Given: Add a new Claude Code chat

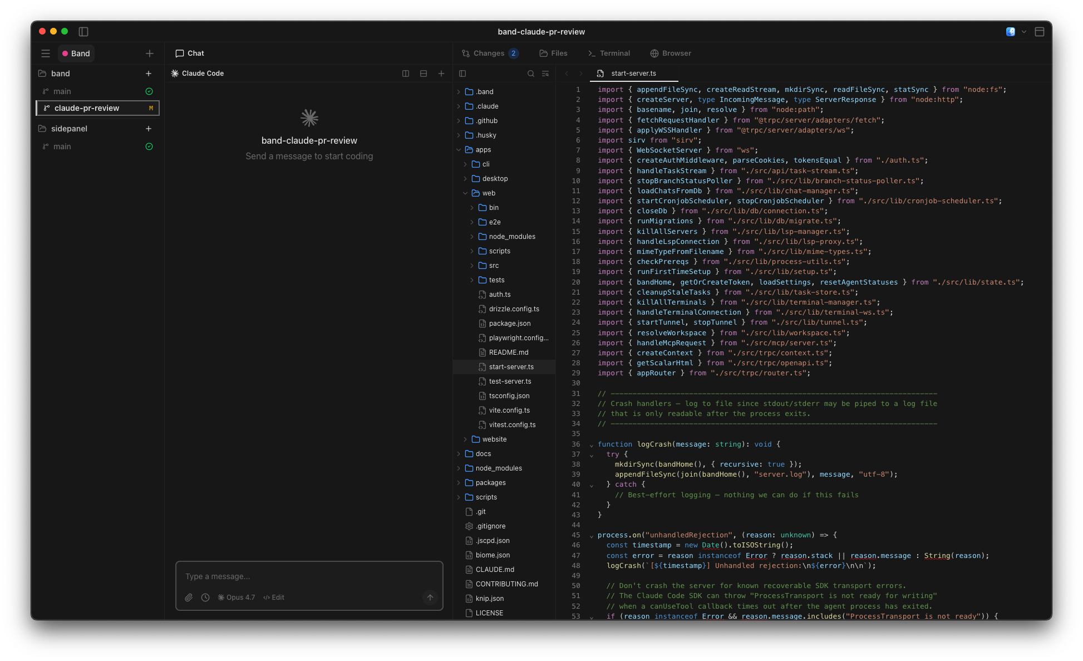Looking at the screenshot, I should pos(441,74).
